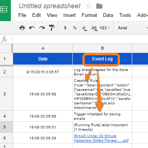Select the Paint format roller
The height and width of the screenshot is (148, 148).
tap(52, 28)
